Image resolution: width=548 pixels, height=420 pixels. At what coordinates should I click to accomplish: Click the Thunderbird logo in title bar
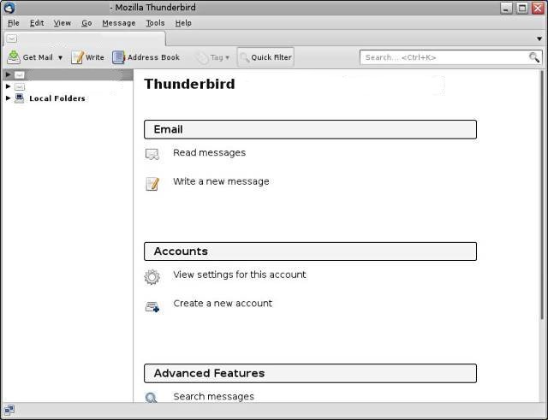(x=9, y=8)
